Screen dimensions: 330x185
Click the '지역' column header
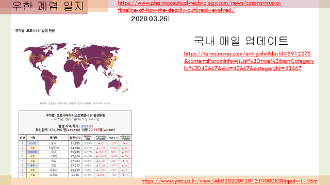tap(32, 138)
